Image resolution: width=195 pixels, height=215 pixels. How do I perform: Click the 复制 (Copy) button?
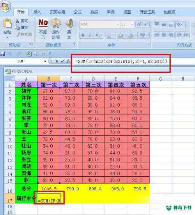point(22,28)
